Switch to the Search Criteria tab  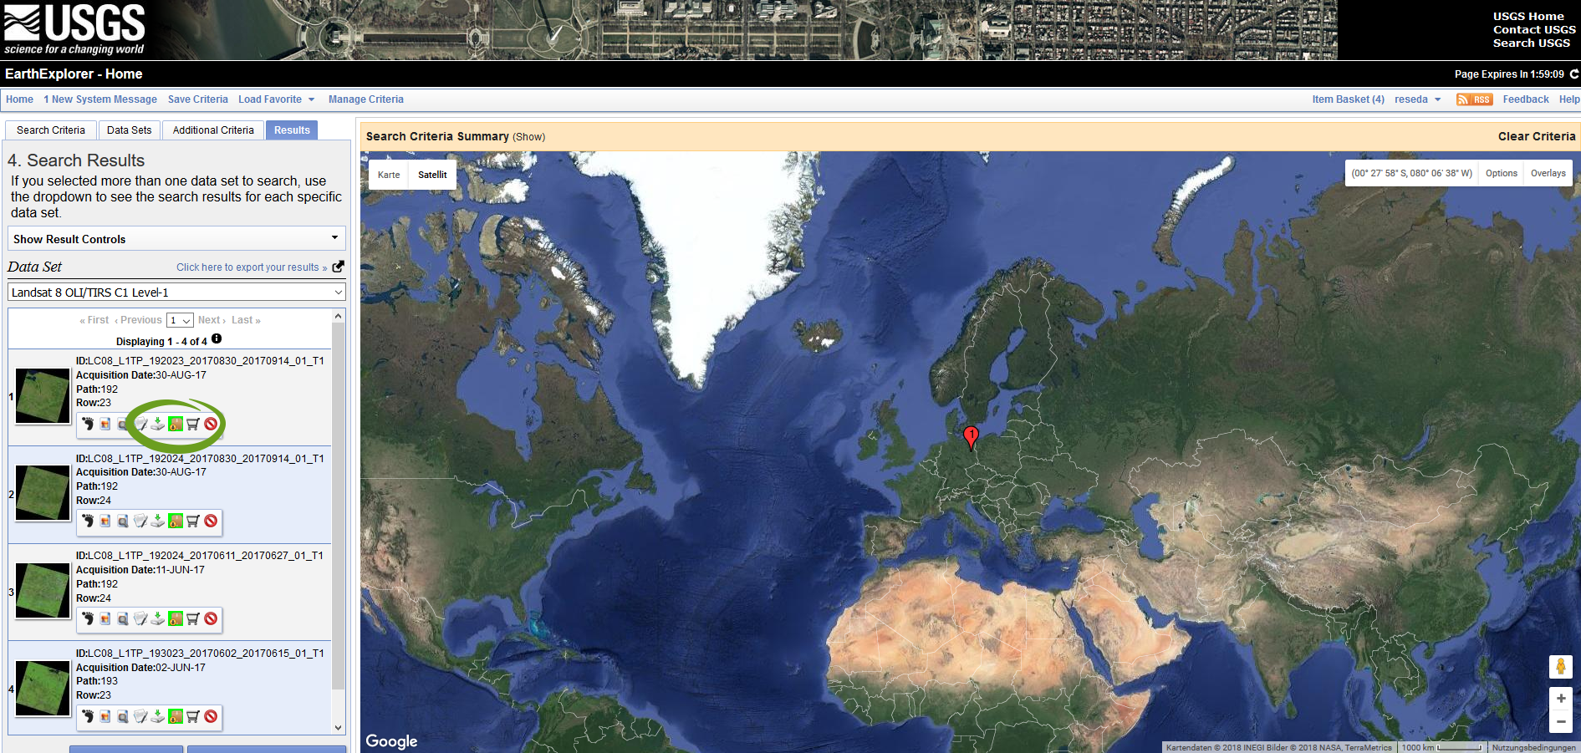point(51,130)
